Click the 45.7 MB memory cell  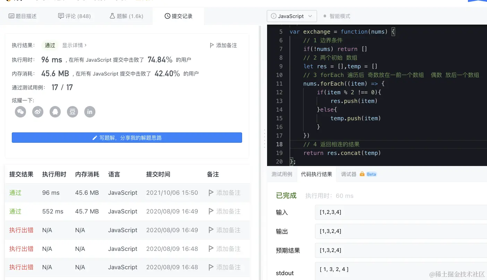tap(87, 211)
